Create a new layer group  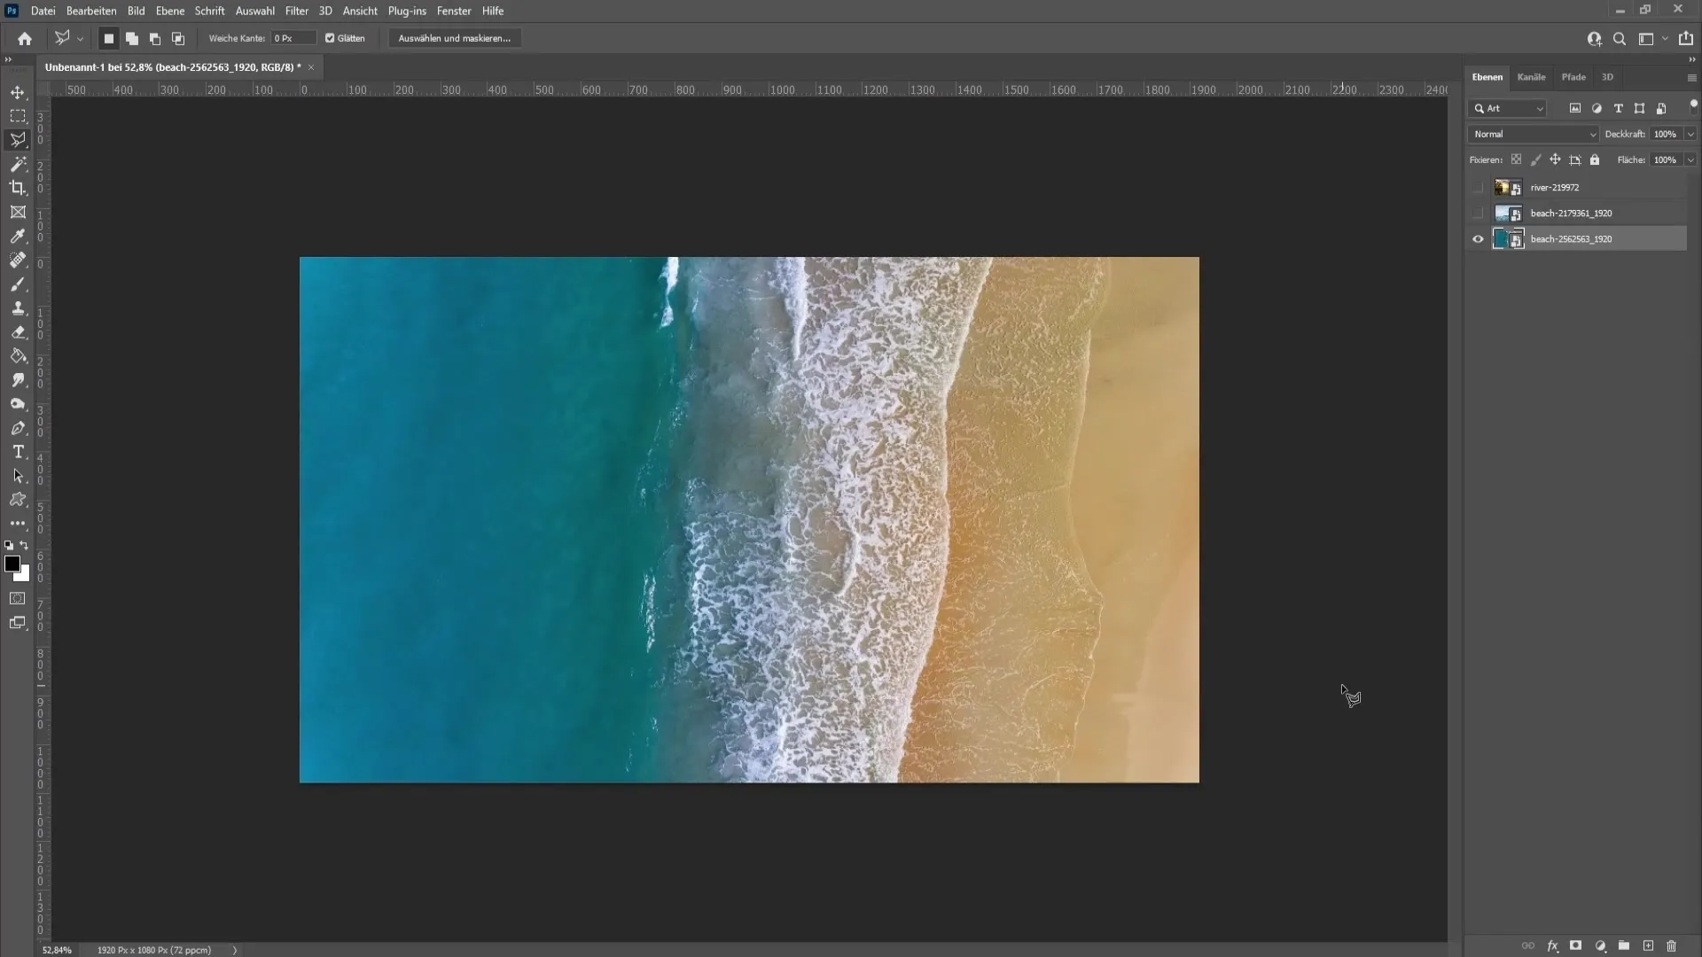pyautogui.click(x=1624, y=945)
